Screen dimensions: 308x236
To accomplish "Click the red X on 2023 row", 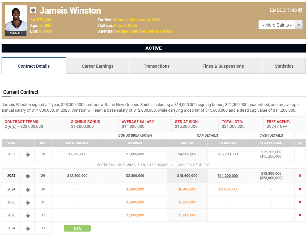I will [x=300, y=176].
